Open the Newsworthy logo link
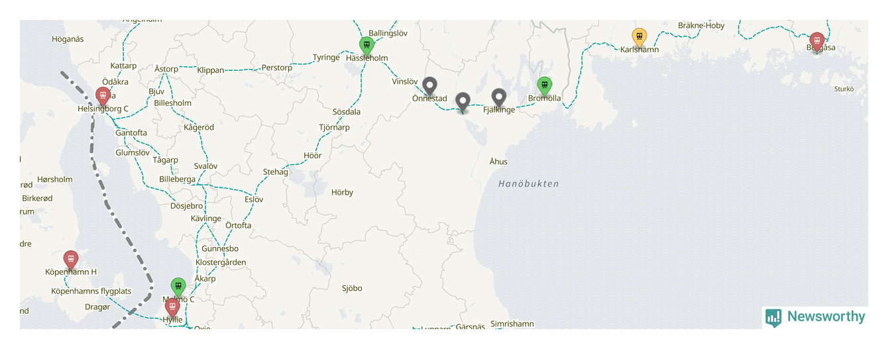888x349 pixels. pos(815,317)
